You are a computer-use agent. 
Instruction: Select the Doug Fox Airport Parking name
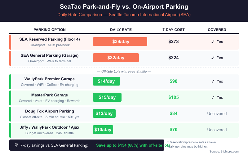pyautogui.click(x=50, y=111)
